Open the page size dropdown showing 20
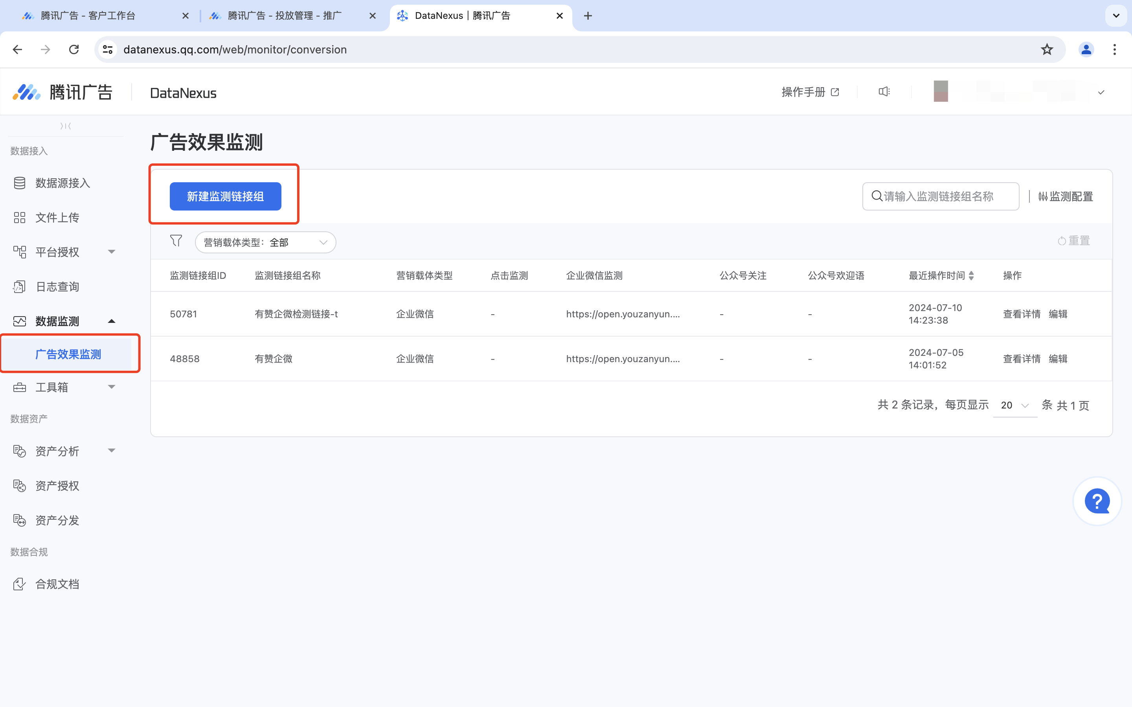Screen dimensions: 1132x707 [1015, 405]
